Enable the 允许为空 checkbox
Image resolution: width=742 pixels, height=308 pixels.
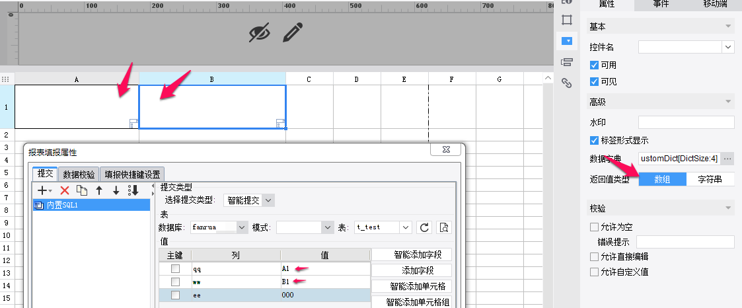point(595,227)
